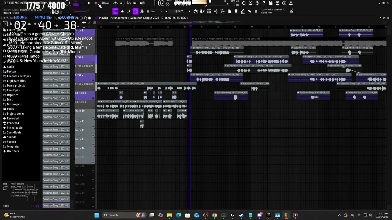Mute the Verse 1 Doubles track
392x220 pixels.
coord(93,71)
